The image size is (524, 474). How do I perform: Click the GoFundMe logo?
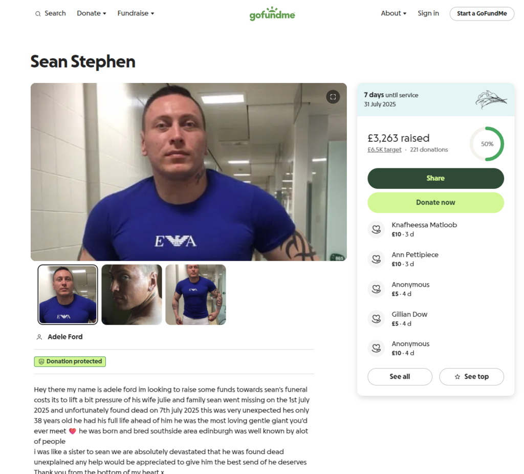point(272,14)
